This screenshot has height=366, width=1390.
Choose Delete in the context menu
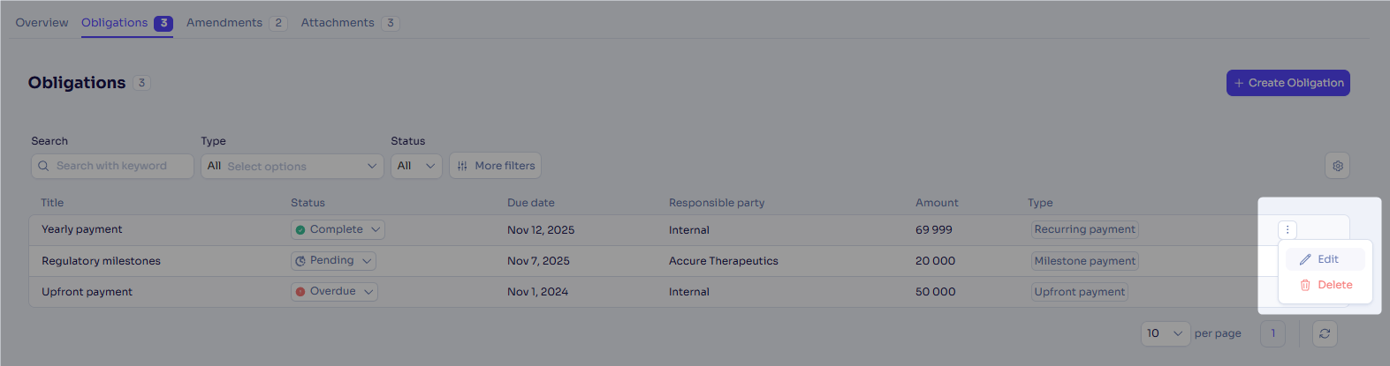coord(1325,285)
